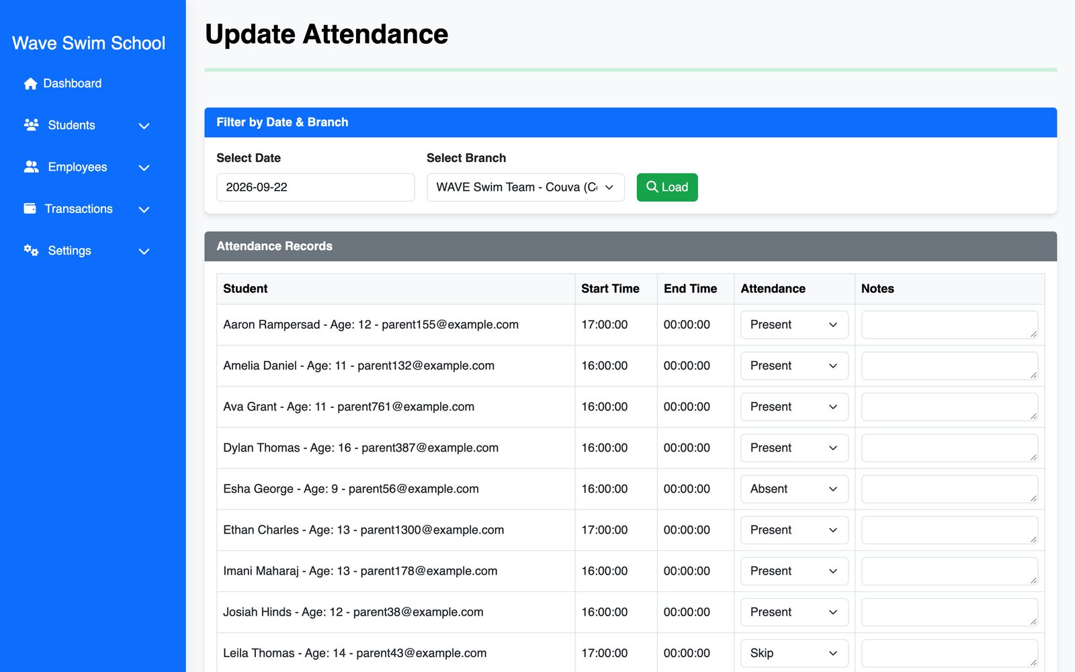
Task: Click notes field for Dylan Thomas
Action: tap(949, 448)
